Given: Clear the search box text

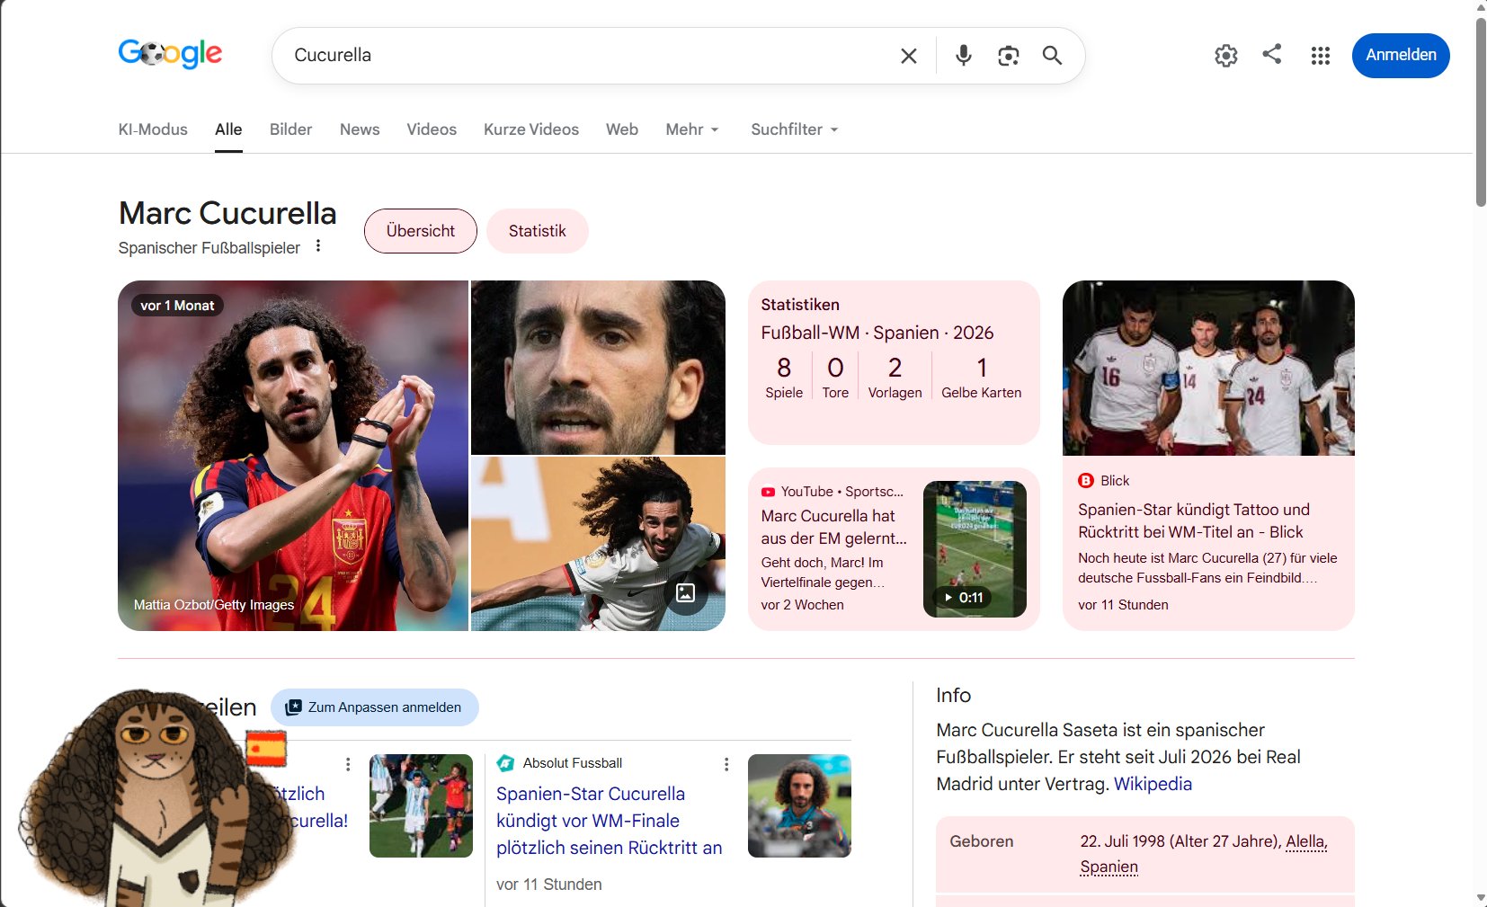Looking at the screenshot, I should coord(908,56).
